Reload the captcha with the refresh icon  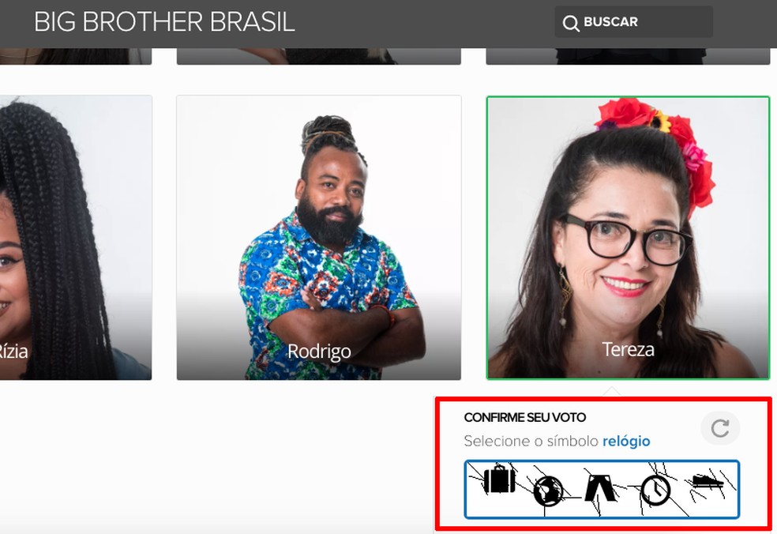(x=720, y=428)
